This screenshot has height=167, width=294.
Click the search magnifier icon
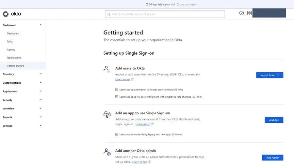tap(109, 14)
